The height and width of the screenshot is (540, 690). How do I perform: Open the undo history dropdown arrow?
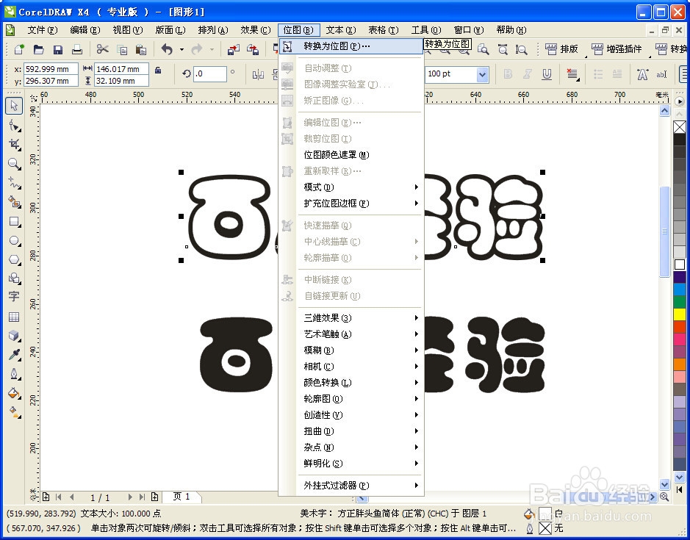(182, 49)
